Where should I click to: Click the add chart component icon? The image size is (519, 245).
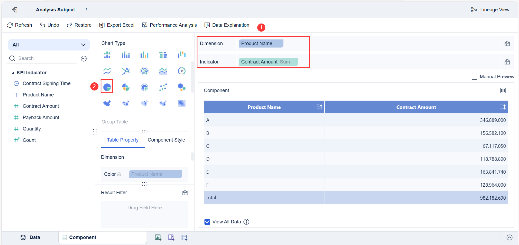pyautogui.click(x=158, y=237)
